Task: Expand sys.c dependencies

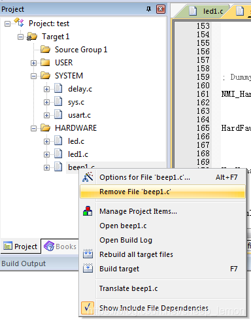Action: [46, 102]
